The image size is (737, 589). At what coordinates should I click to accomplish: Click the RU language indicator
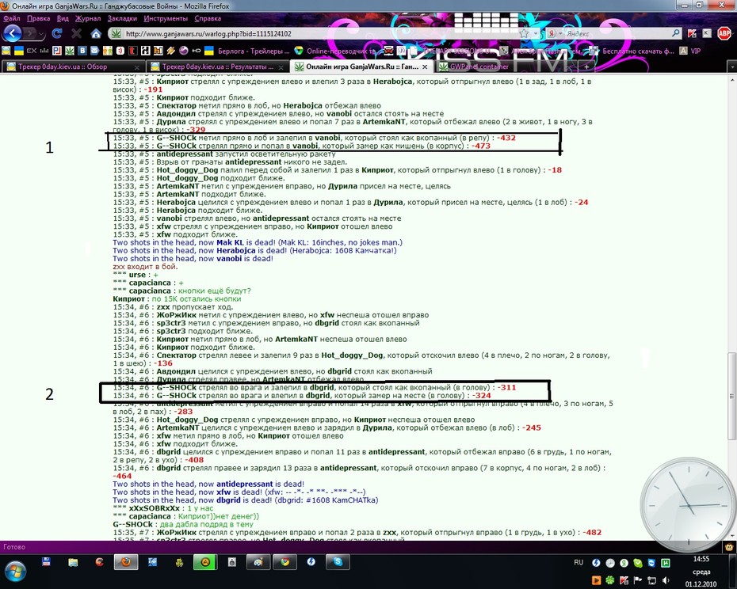[579, 562]
